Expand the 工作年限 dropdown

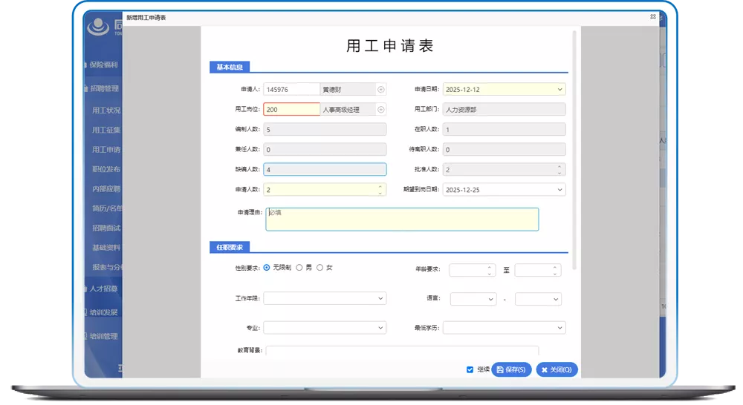(380, 298)
